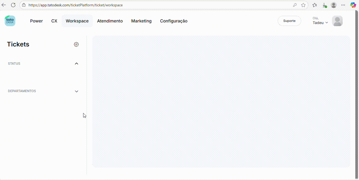The image size is (359, 180).
Task: Click the user avatar thumbnail
Action: pos(337,21)
